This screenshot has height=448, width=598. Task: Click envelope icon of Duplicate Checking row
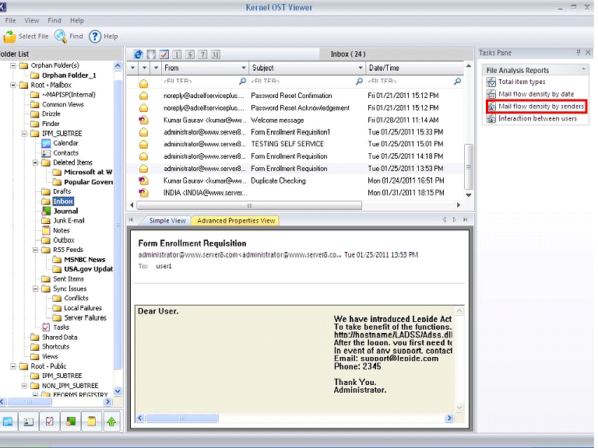tap(144, 180)
